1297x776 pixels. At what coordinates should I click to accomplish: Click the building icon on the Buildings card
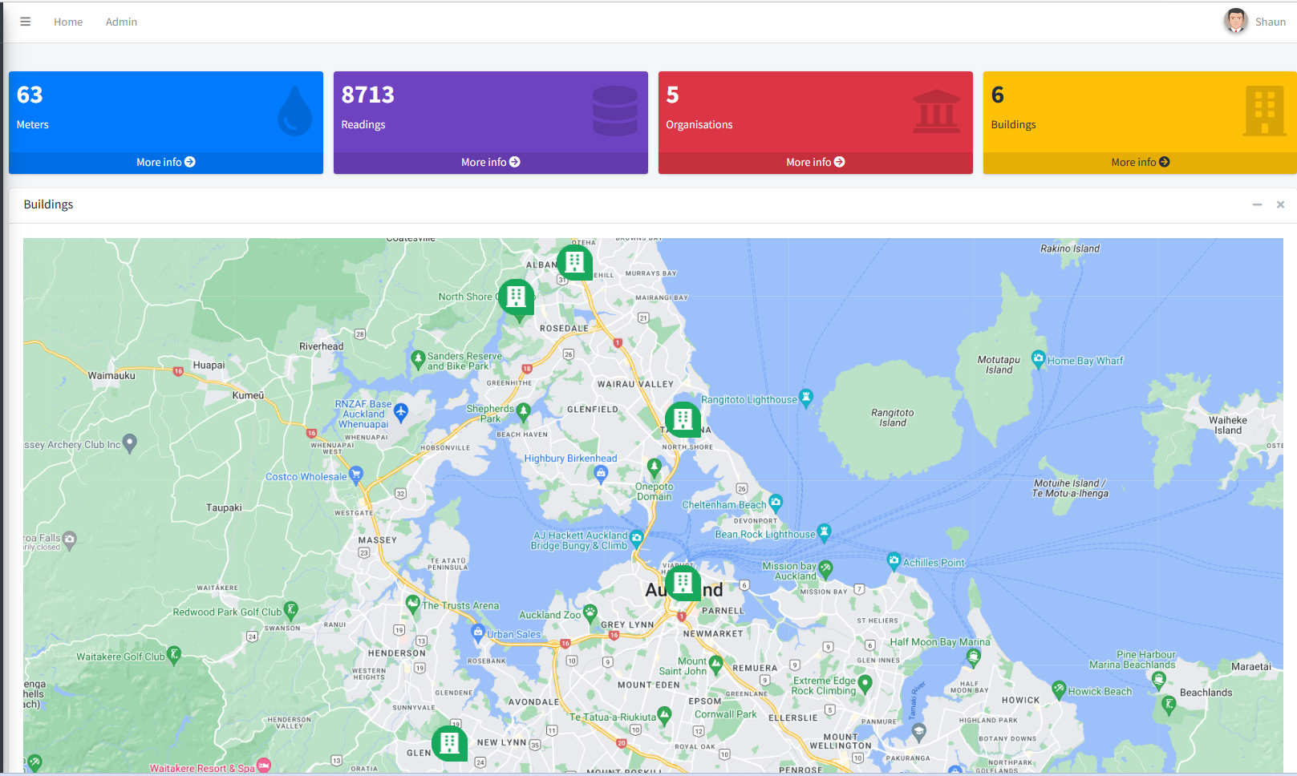pyautogui.click(x=1264, y=109)
